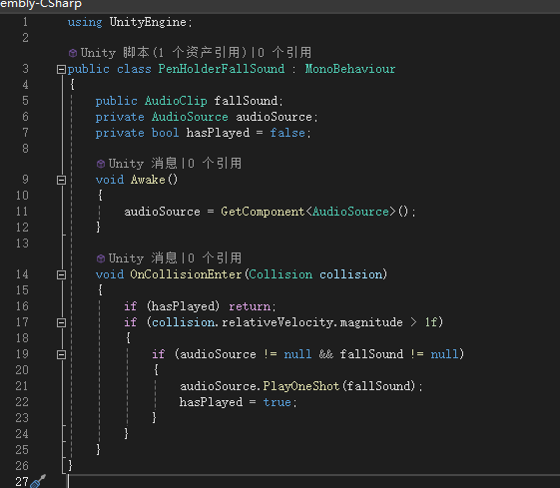Collapse the Awake method region

61,181
